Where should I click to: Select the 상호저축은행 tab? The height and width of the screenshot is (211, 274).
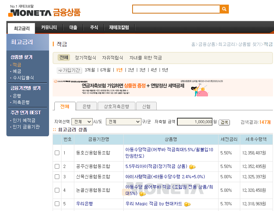[117, 106]
